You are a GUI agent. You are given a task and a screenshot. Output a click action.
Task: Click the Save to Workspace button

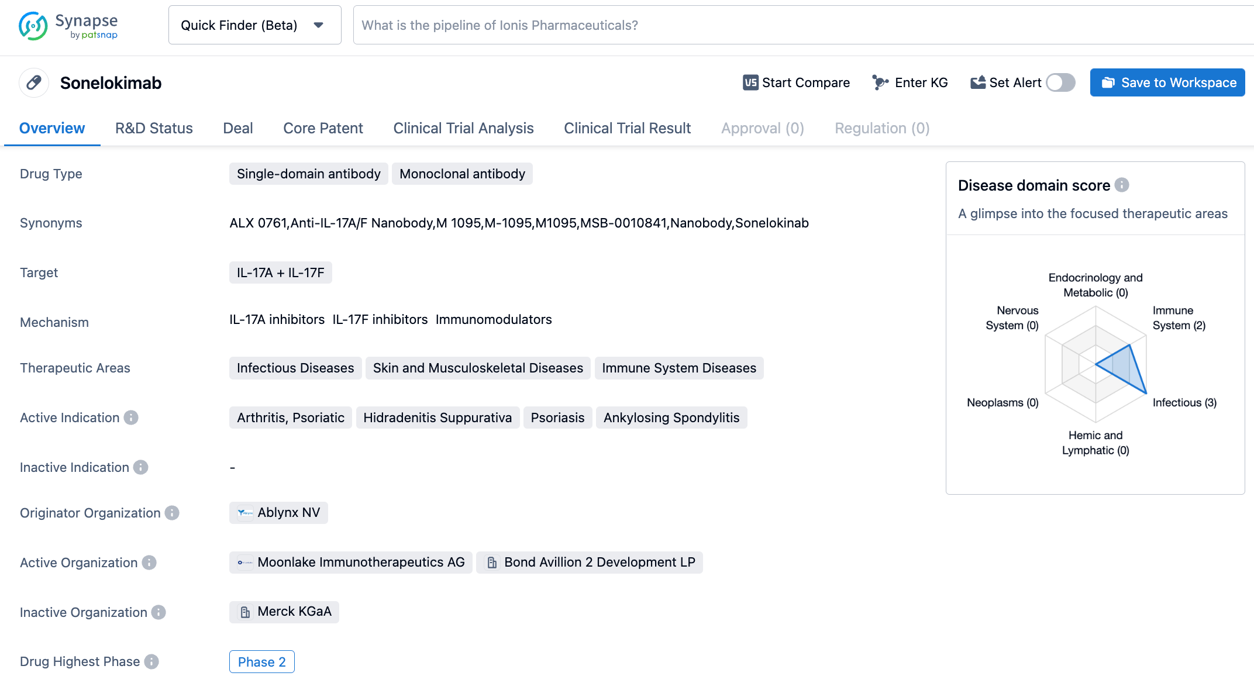[1170, 82]
